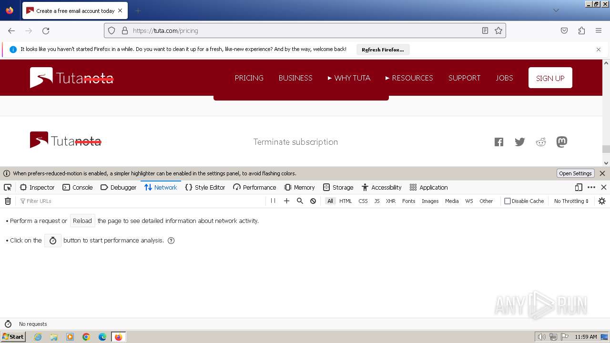Screen dimensions: 610x343
Task: Filter requests by Fonts
Action: pyautogui.click(x=408, y=201)
